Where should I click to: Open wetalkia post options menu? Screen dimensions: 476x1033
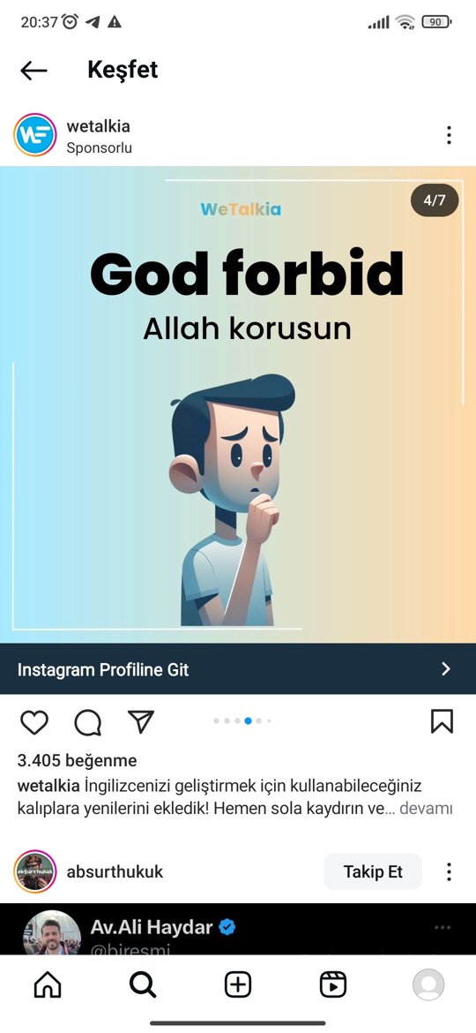(x=449, y=135)
